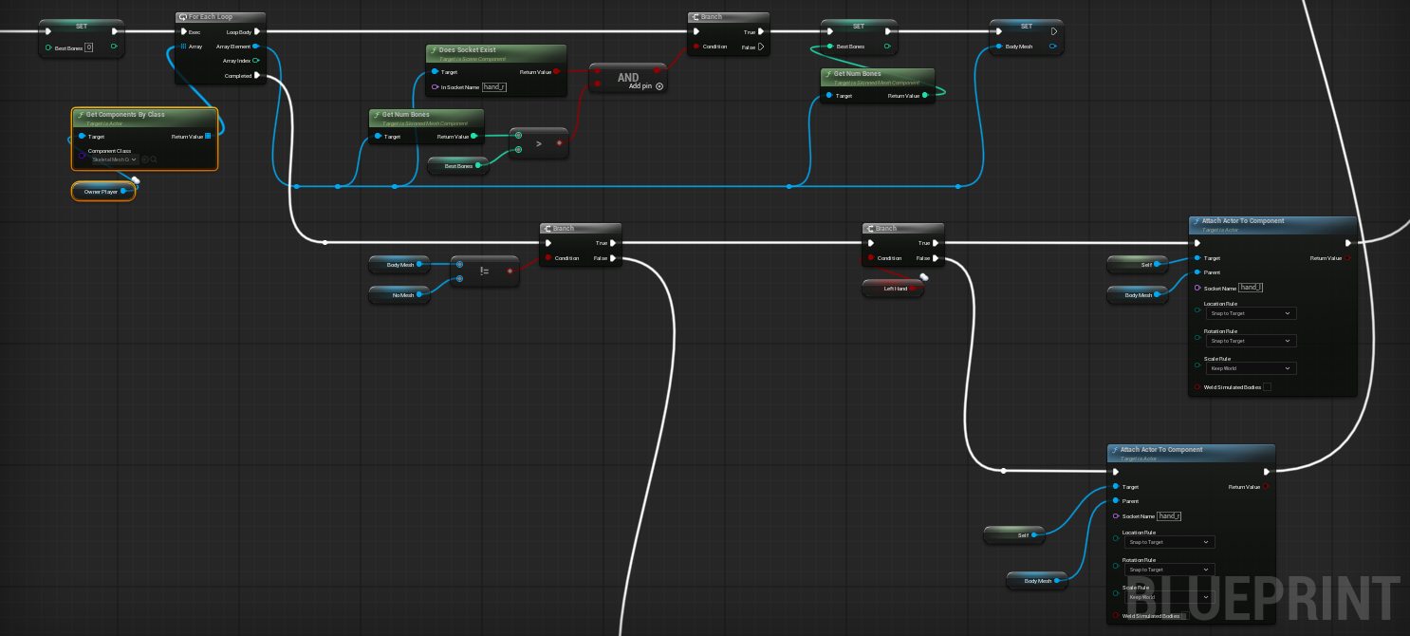Click the Socket Name field containing hand_l
The width and height of the screenshot is (1410, 636).
tap(1252, 288)
